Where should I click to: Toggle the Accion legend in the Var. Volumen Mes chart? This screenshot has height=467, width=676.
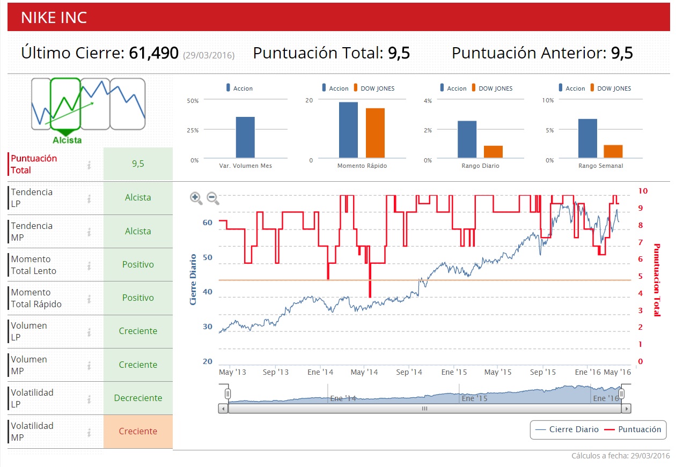click(x=240, y=88)
